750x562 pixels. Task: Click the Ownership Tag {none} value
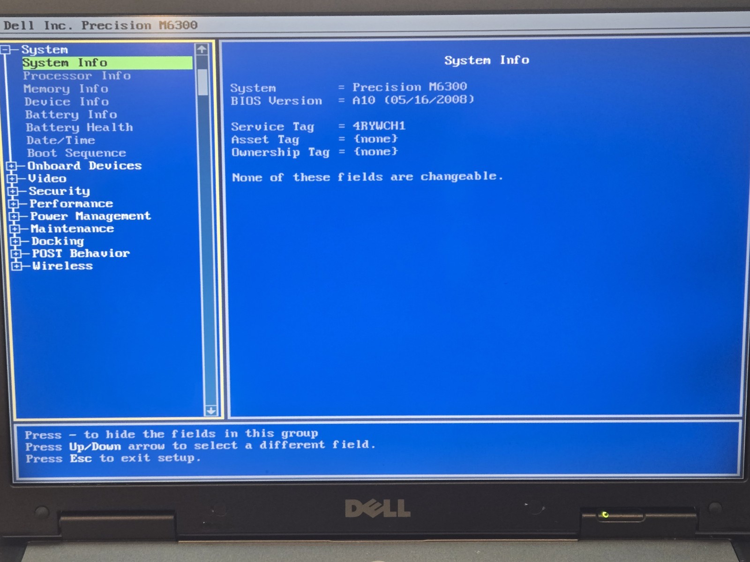pos(375,151)
